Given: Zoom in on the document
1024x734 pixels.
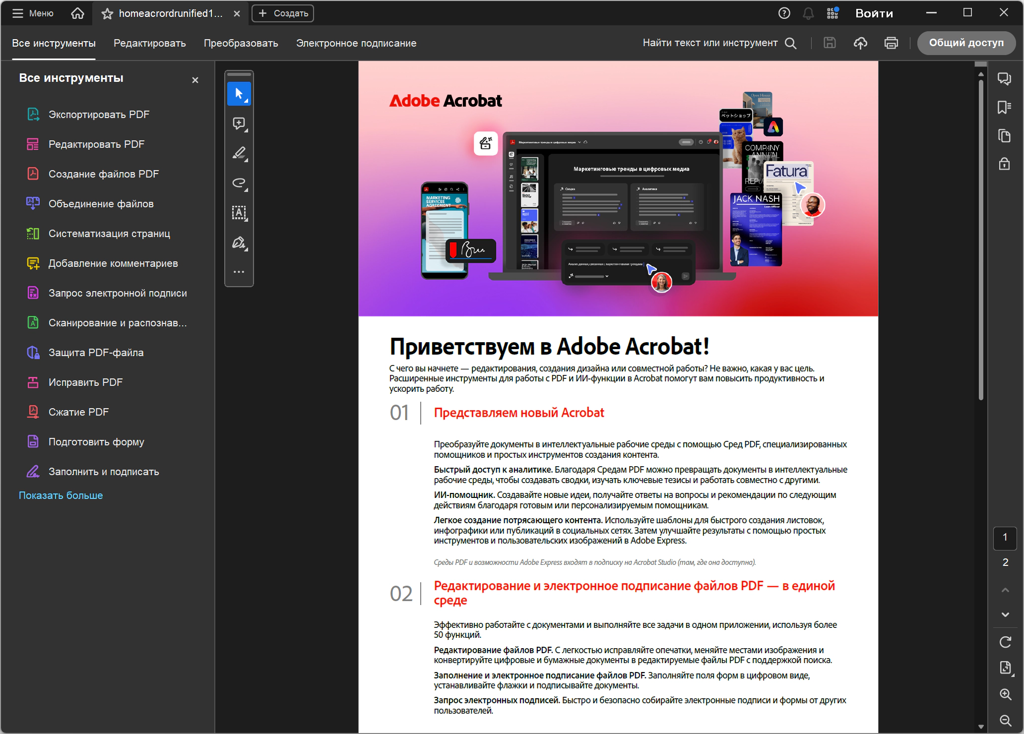Looking at the screenshot, I should [1005, 694].
